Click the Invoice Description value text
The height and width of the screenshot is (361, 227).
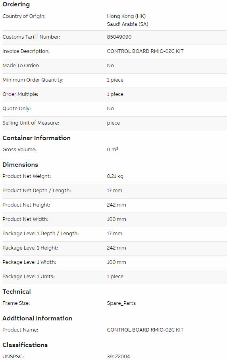coord(145,51)
